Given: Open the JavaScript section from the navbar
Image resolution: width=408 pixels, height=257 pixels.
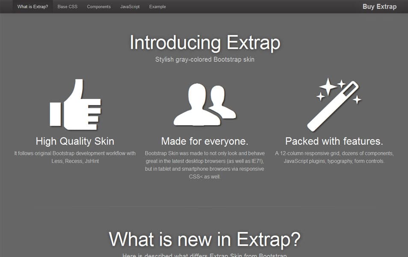Looking at the screenshot, I should point(130,6).
